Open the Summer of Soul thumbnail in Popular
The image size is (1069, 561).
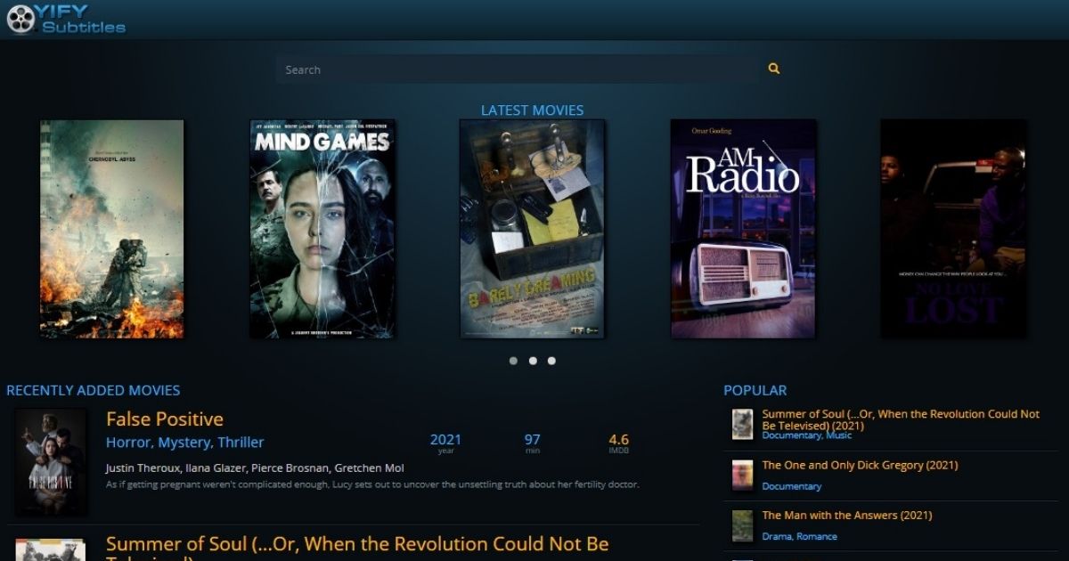[x=742, y=422]
